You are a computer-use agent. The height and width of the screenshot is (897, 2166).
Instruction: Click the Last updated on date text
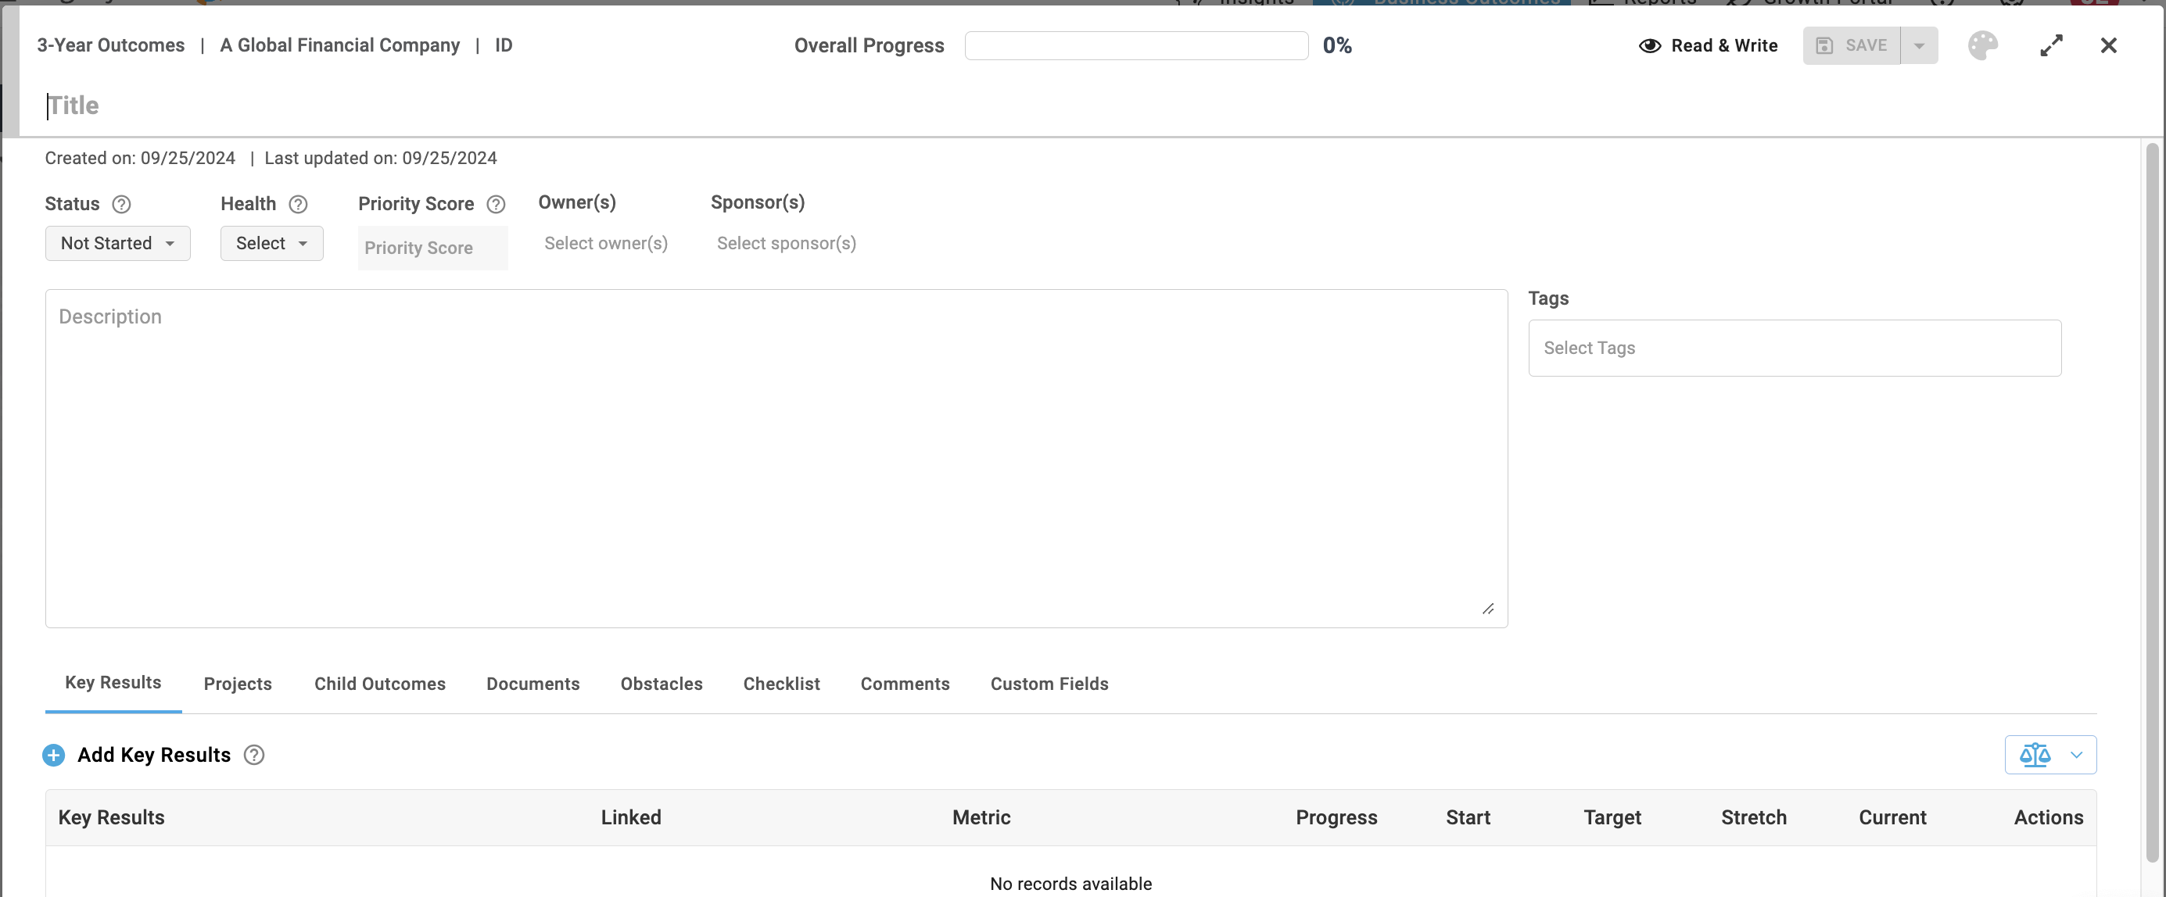pyautogui.click(x=381, y=158)
